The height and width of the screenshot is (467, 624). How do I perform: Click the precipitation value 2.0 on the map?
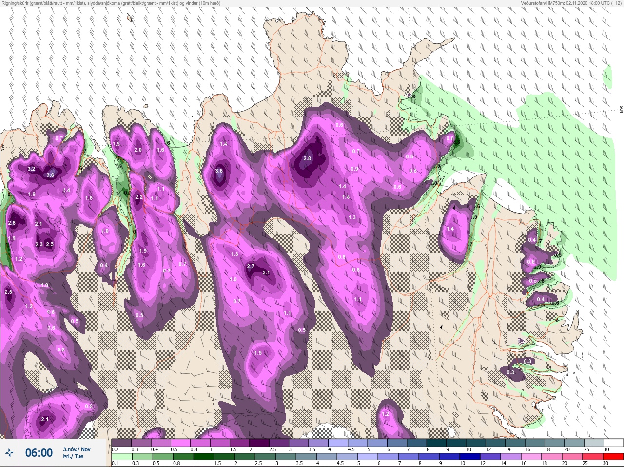point(138,150)
